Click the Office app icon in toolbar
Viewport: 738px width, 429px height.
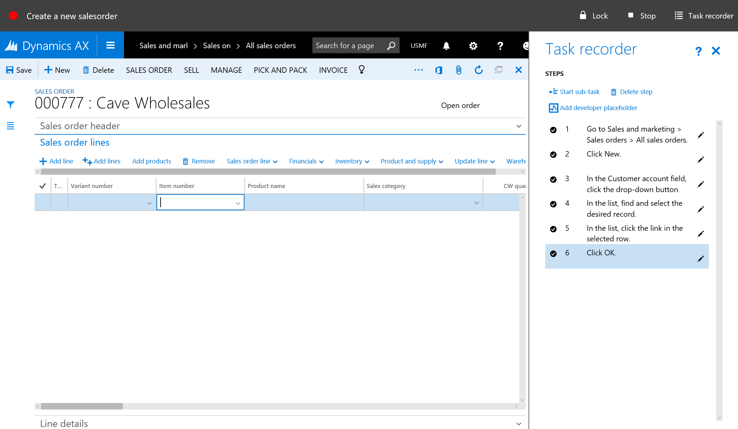click(438, 70)
